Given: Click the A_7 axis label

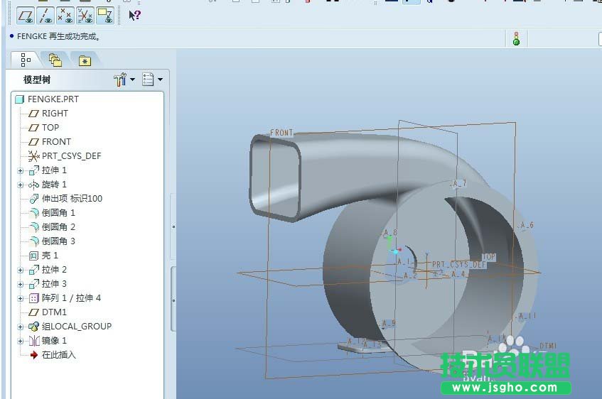Looking at the screenshot, I should pyautogui.click(x=459, y=183).
